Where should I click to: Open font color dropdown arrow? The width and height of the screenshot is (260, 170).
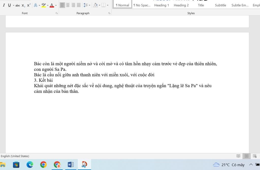click(56, 5)
